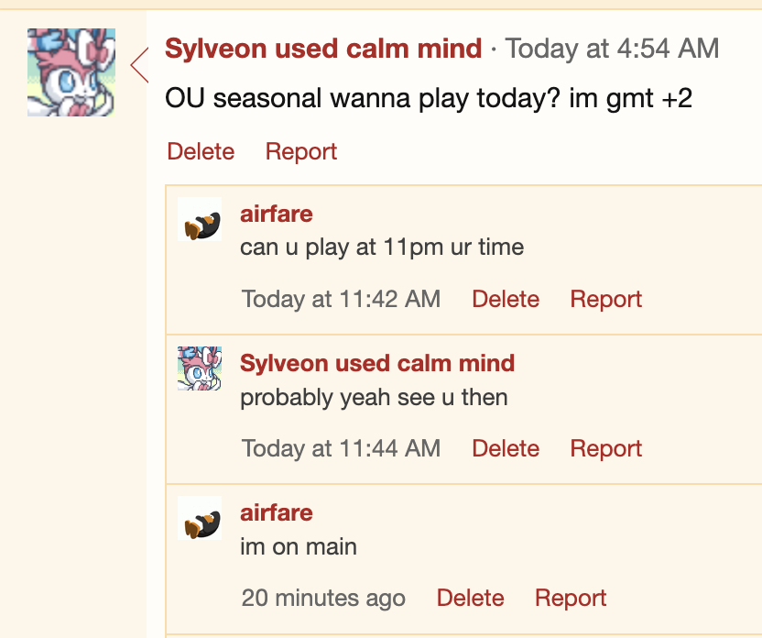
Task: Open the main post author's profile name link
Action: [x=323, y=49]
